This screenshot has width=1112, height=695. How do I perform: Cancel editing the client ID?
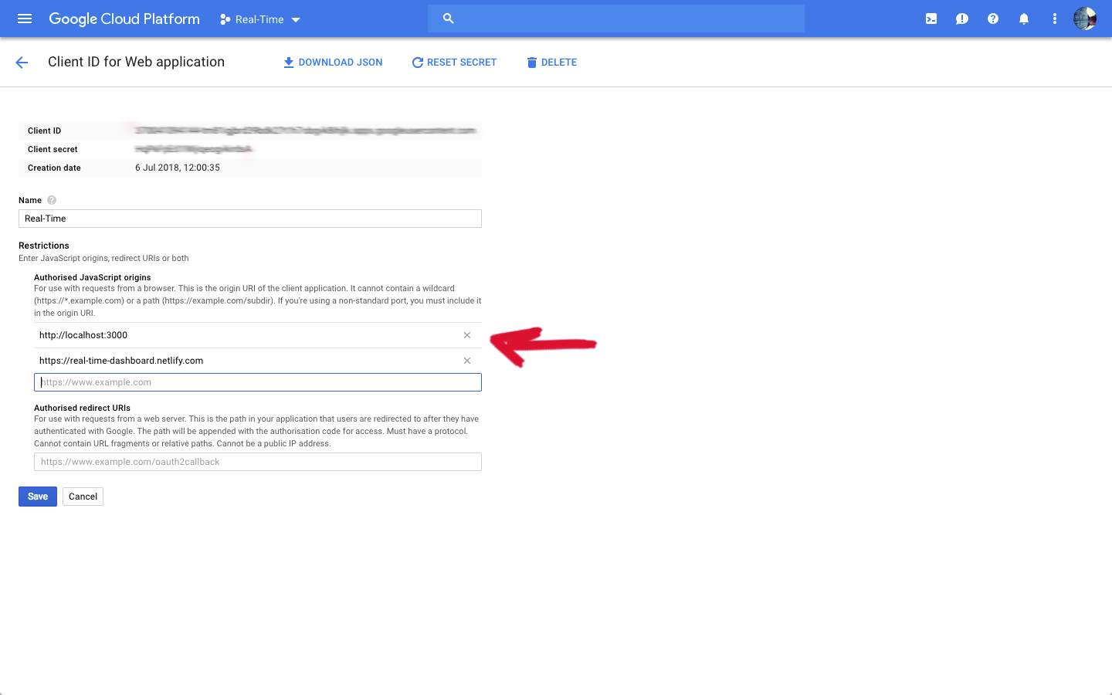tap(83, 497)
